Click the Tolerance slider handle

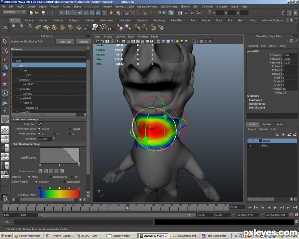pos(54,139)
